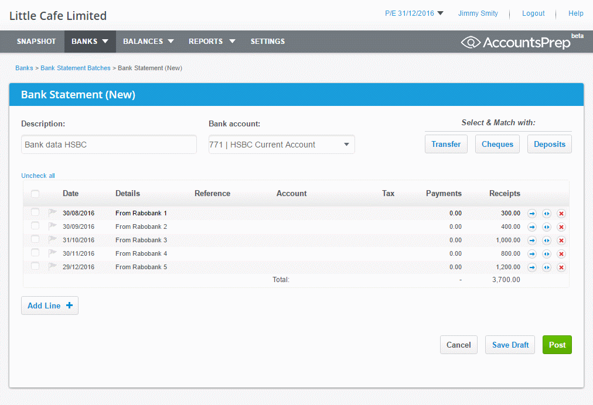Click the Date column header

(x=71, y=194)
